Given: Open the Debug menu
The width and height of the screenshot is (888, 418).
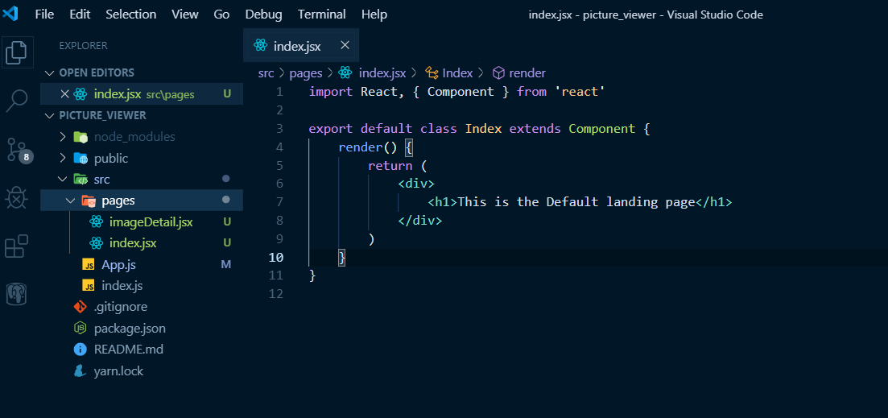Looking at the screenshot, I should click(264, 14).
